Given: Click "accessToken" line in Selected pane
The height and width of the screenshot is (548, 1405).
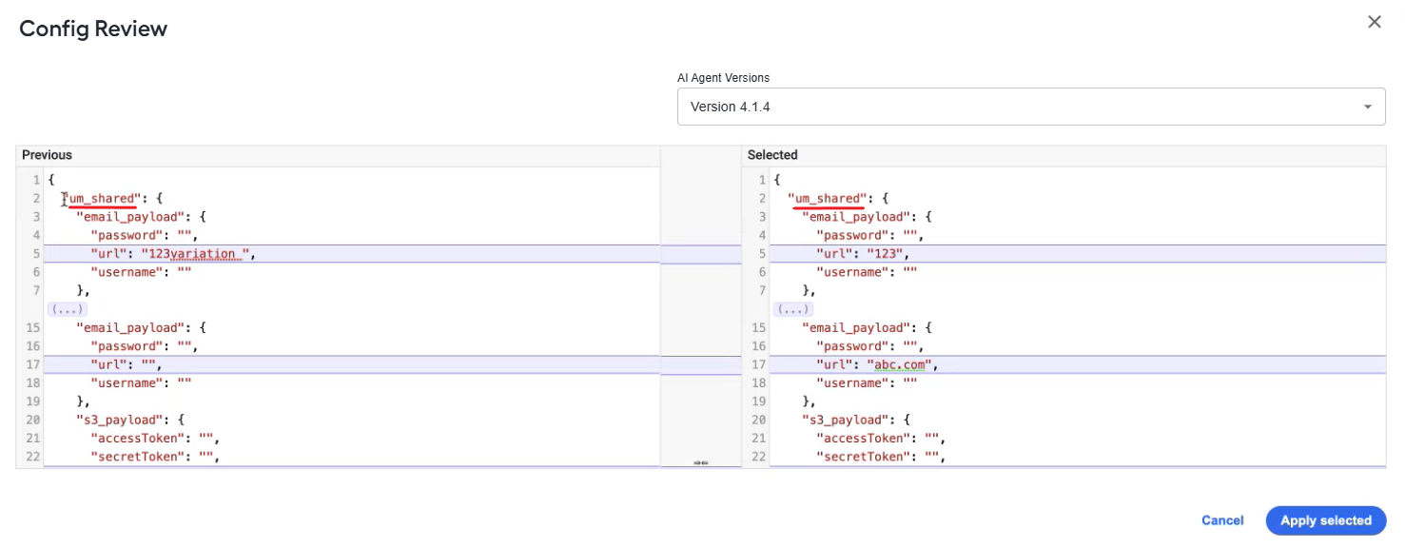Looking at the screenshot, I should click(882, 439).
